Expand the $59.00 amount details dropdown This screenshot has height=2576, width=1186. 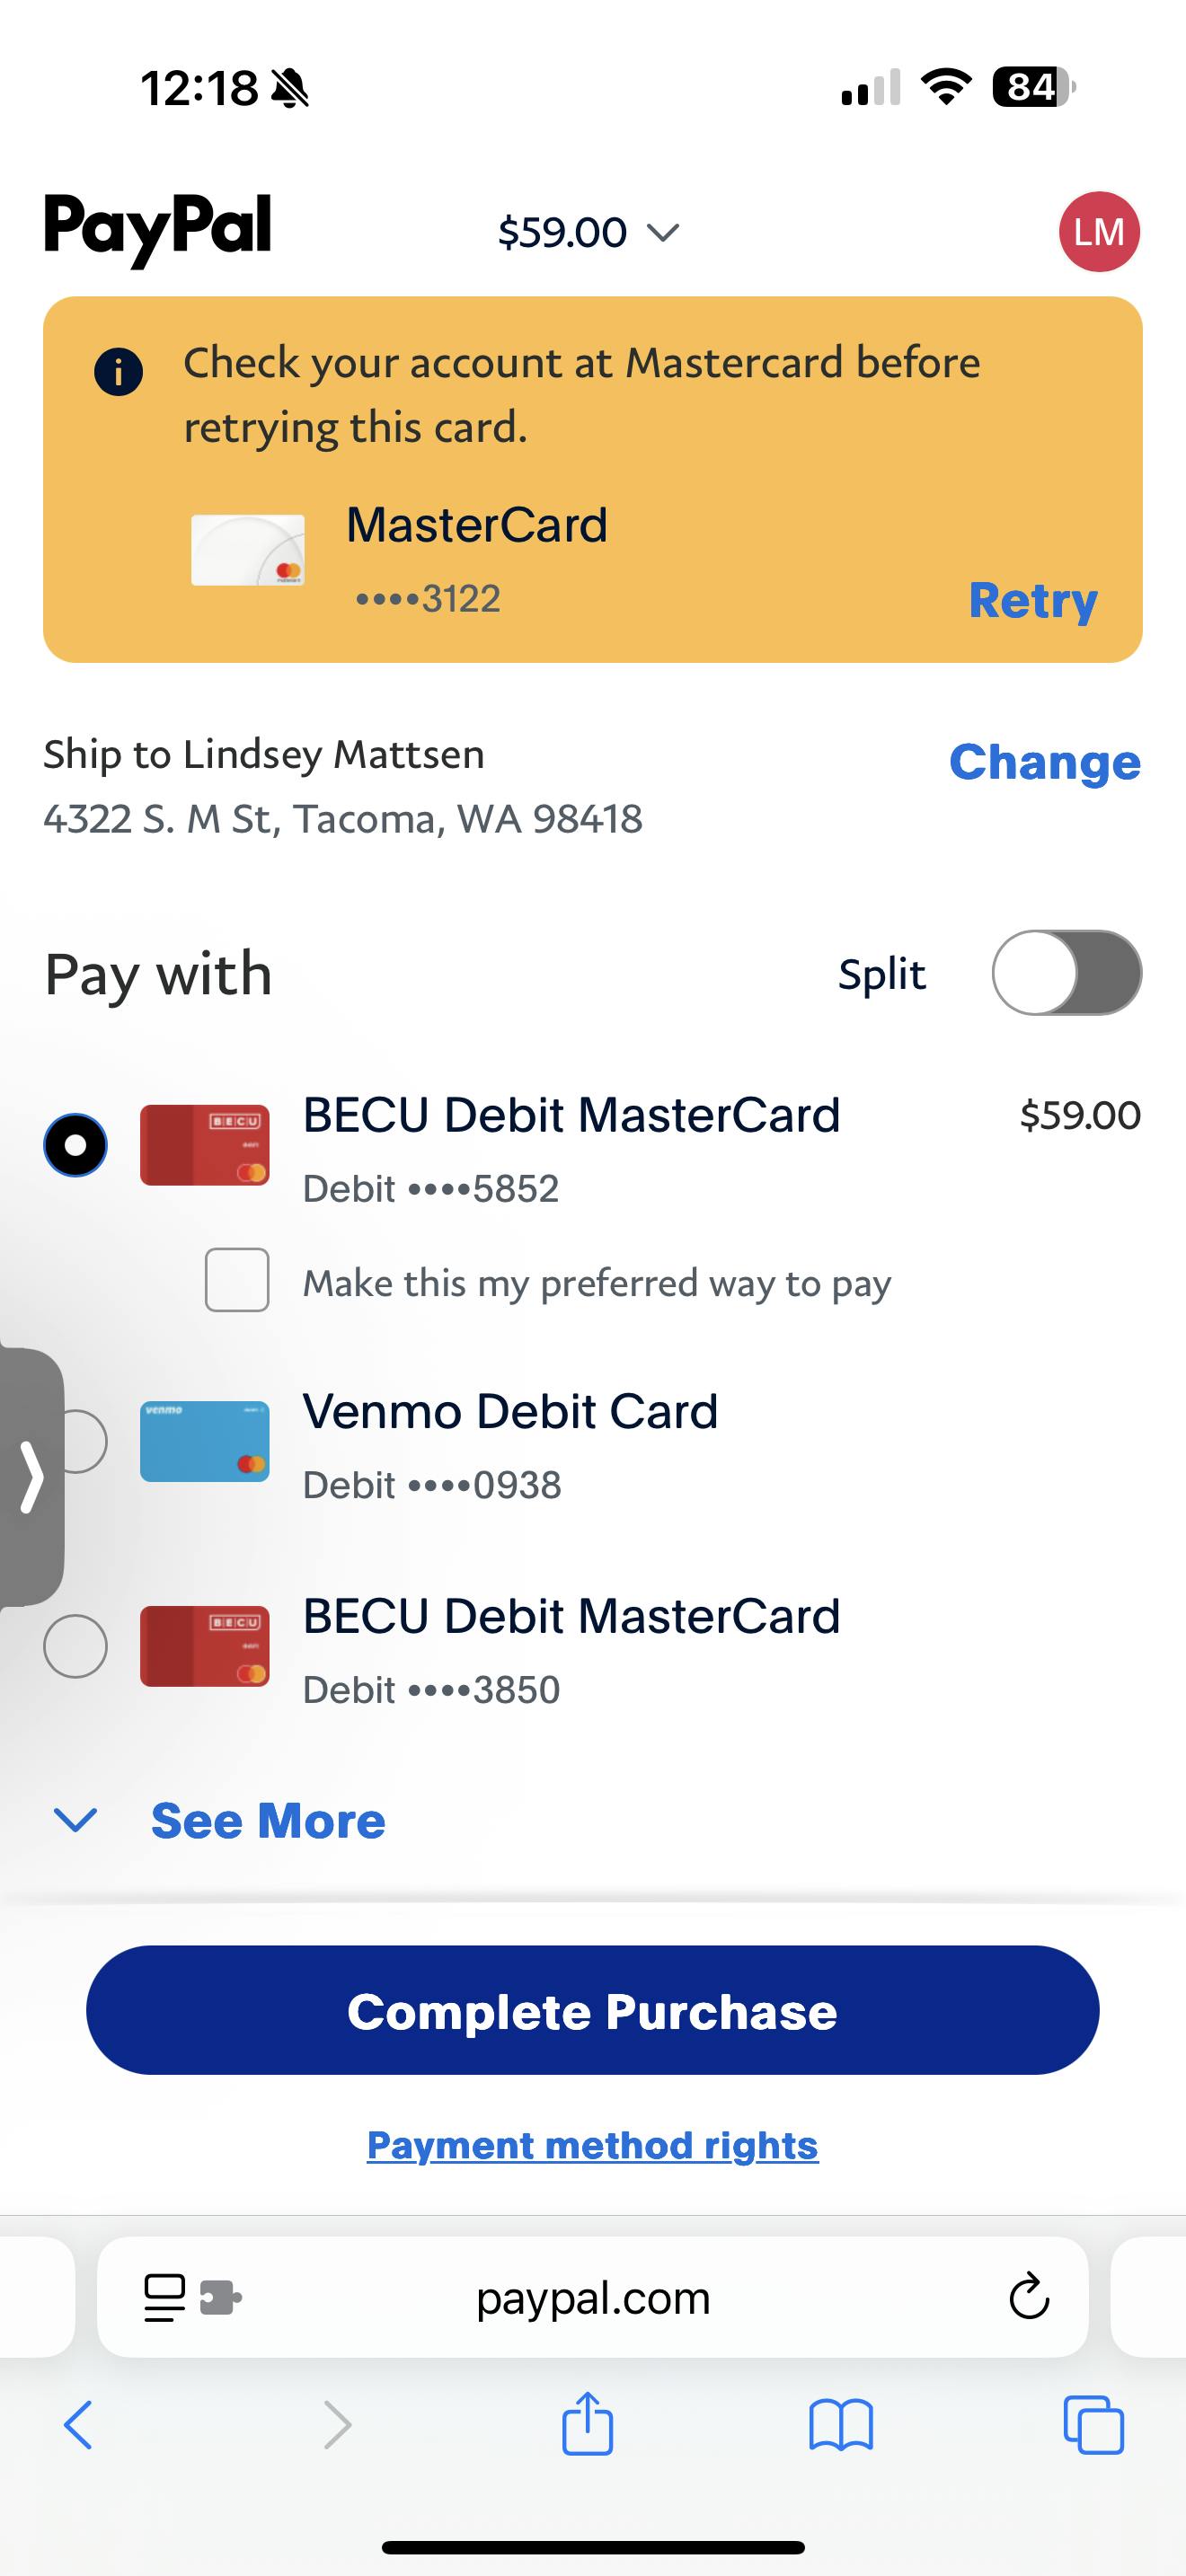click(x=588, y=233)
